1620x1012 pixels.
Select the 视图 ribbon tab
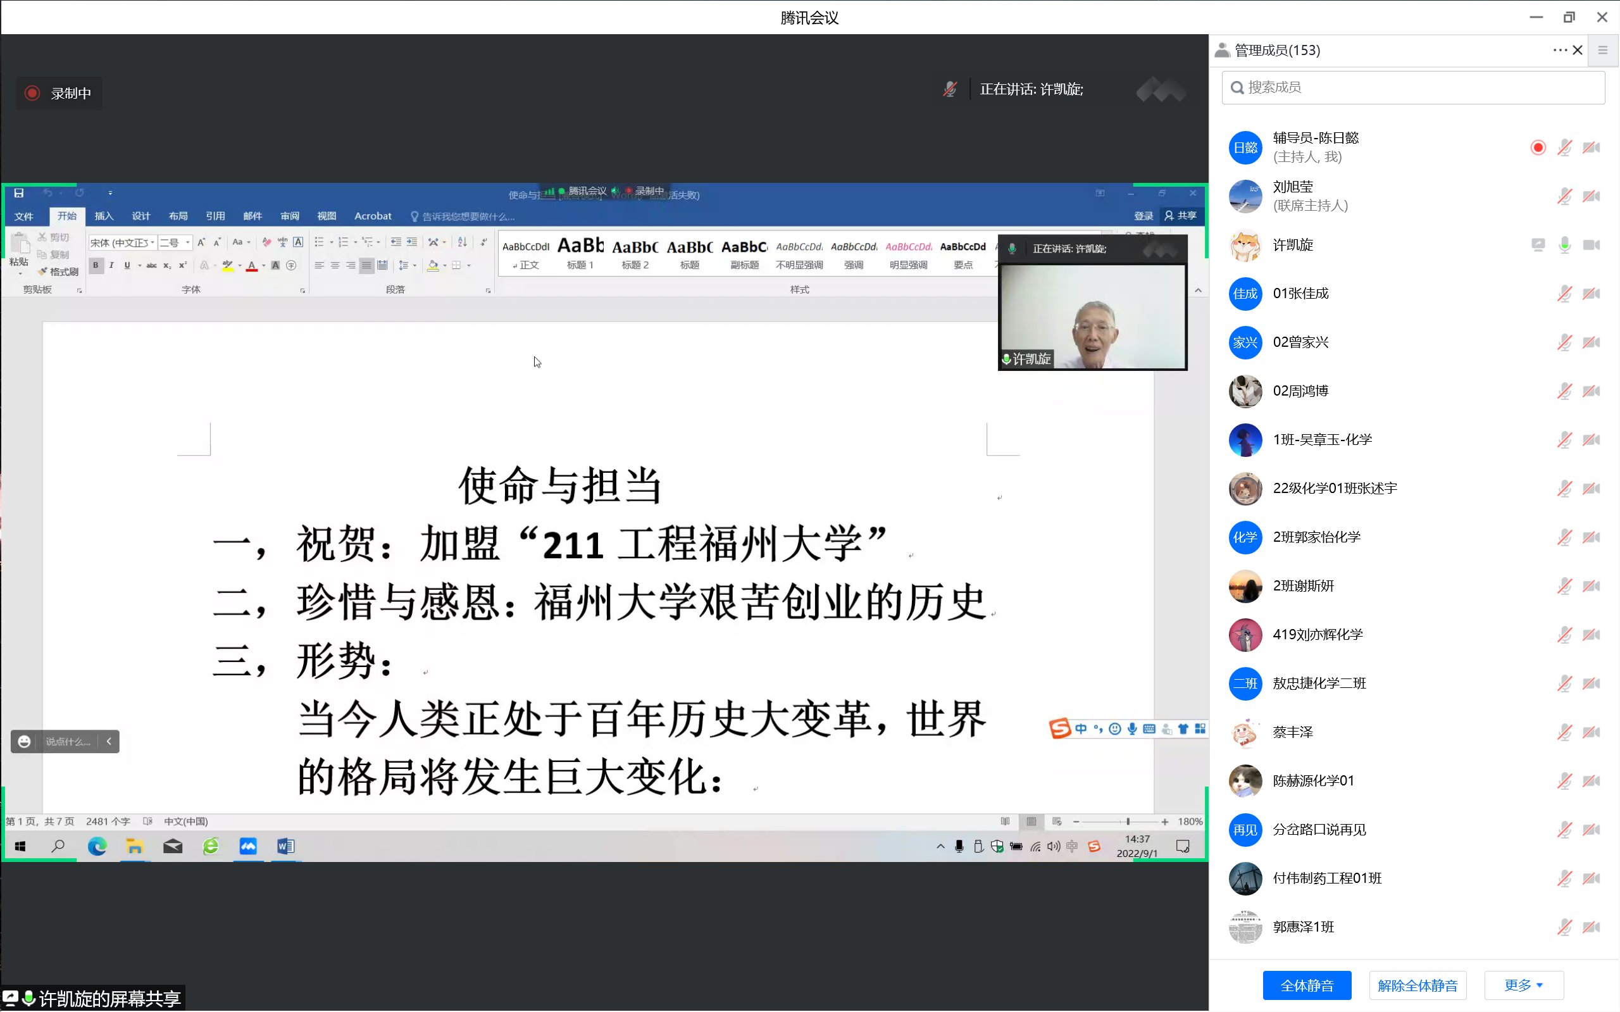pos(326,216)
